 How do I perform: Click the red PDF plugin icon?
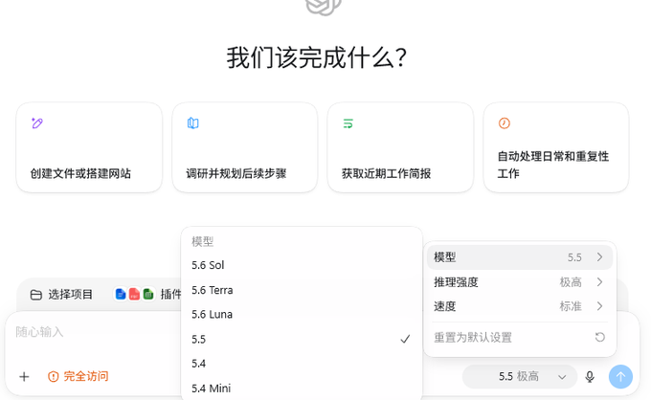point(134,294)
